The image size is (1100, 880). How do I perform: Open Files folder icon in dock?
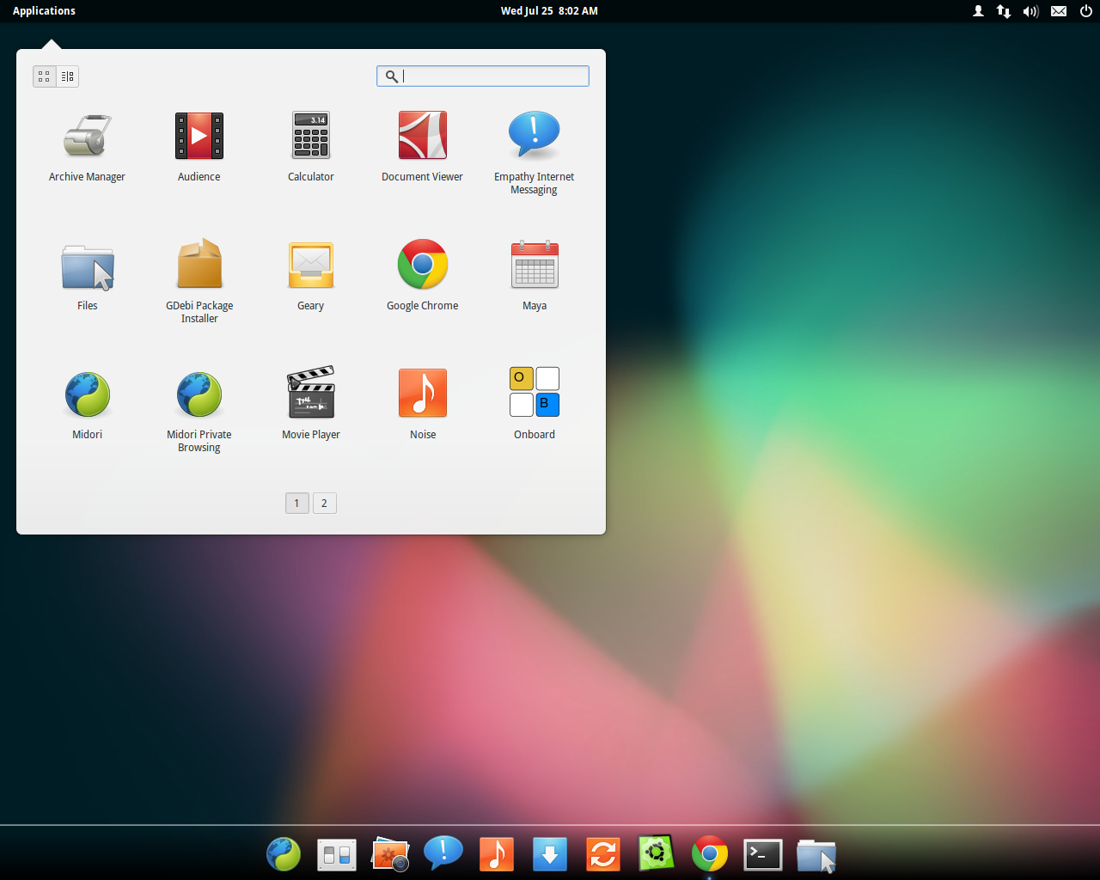[816, 855]
